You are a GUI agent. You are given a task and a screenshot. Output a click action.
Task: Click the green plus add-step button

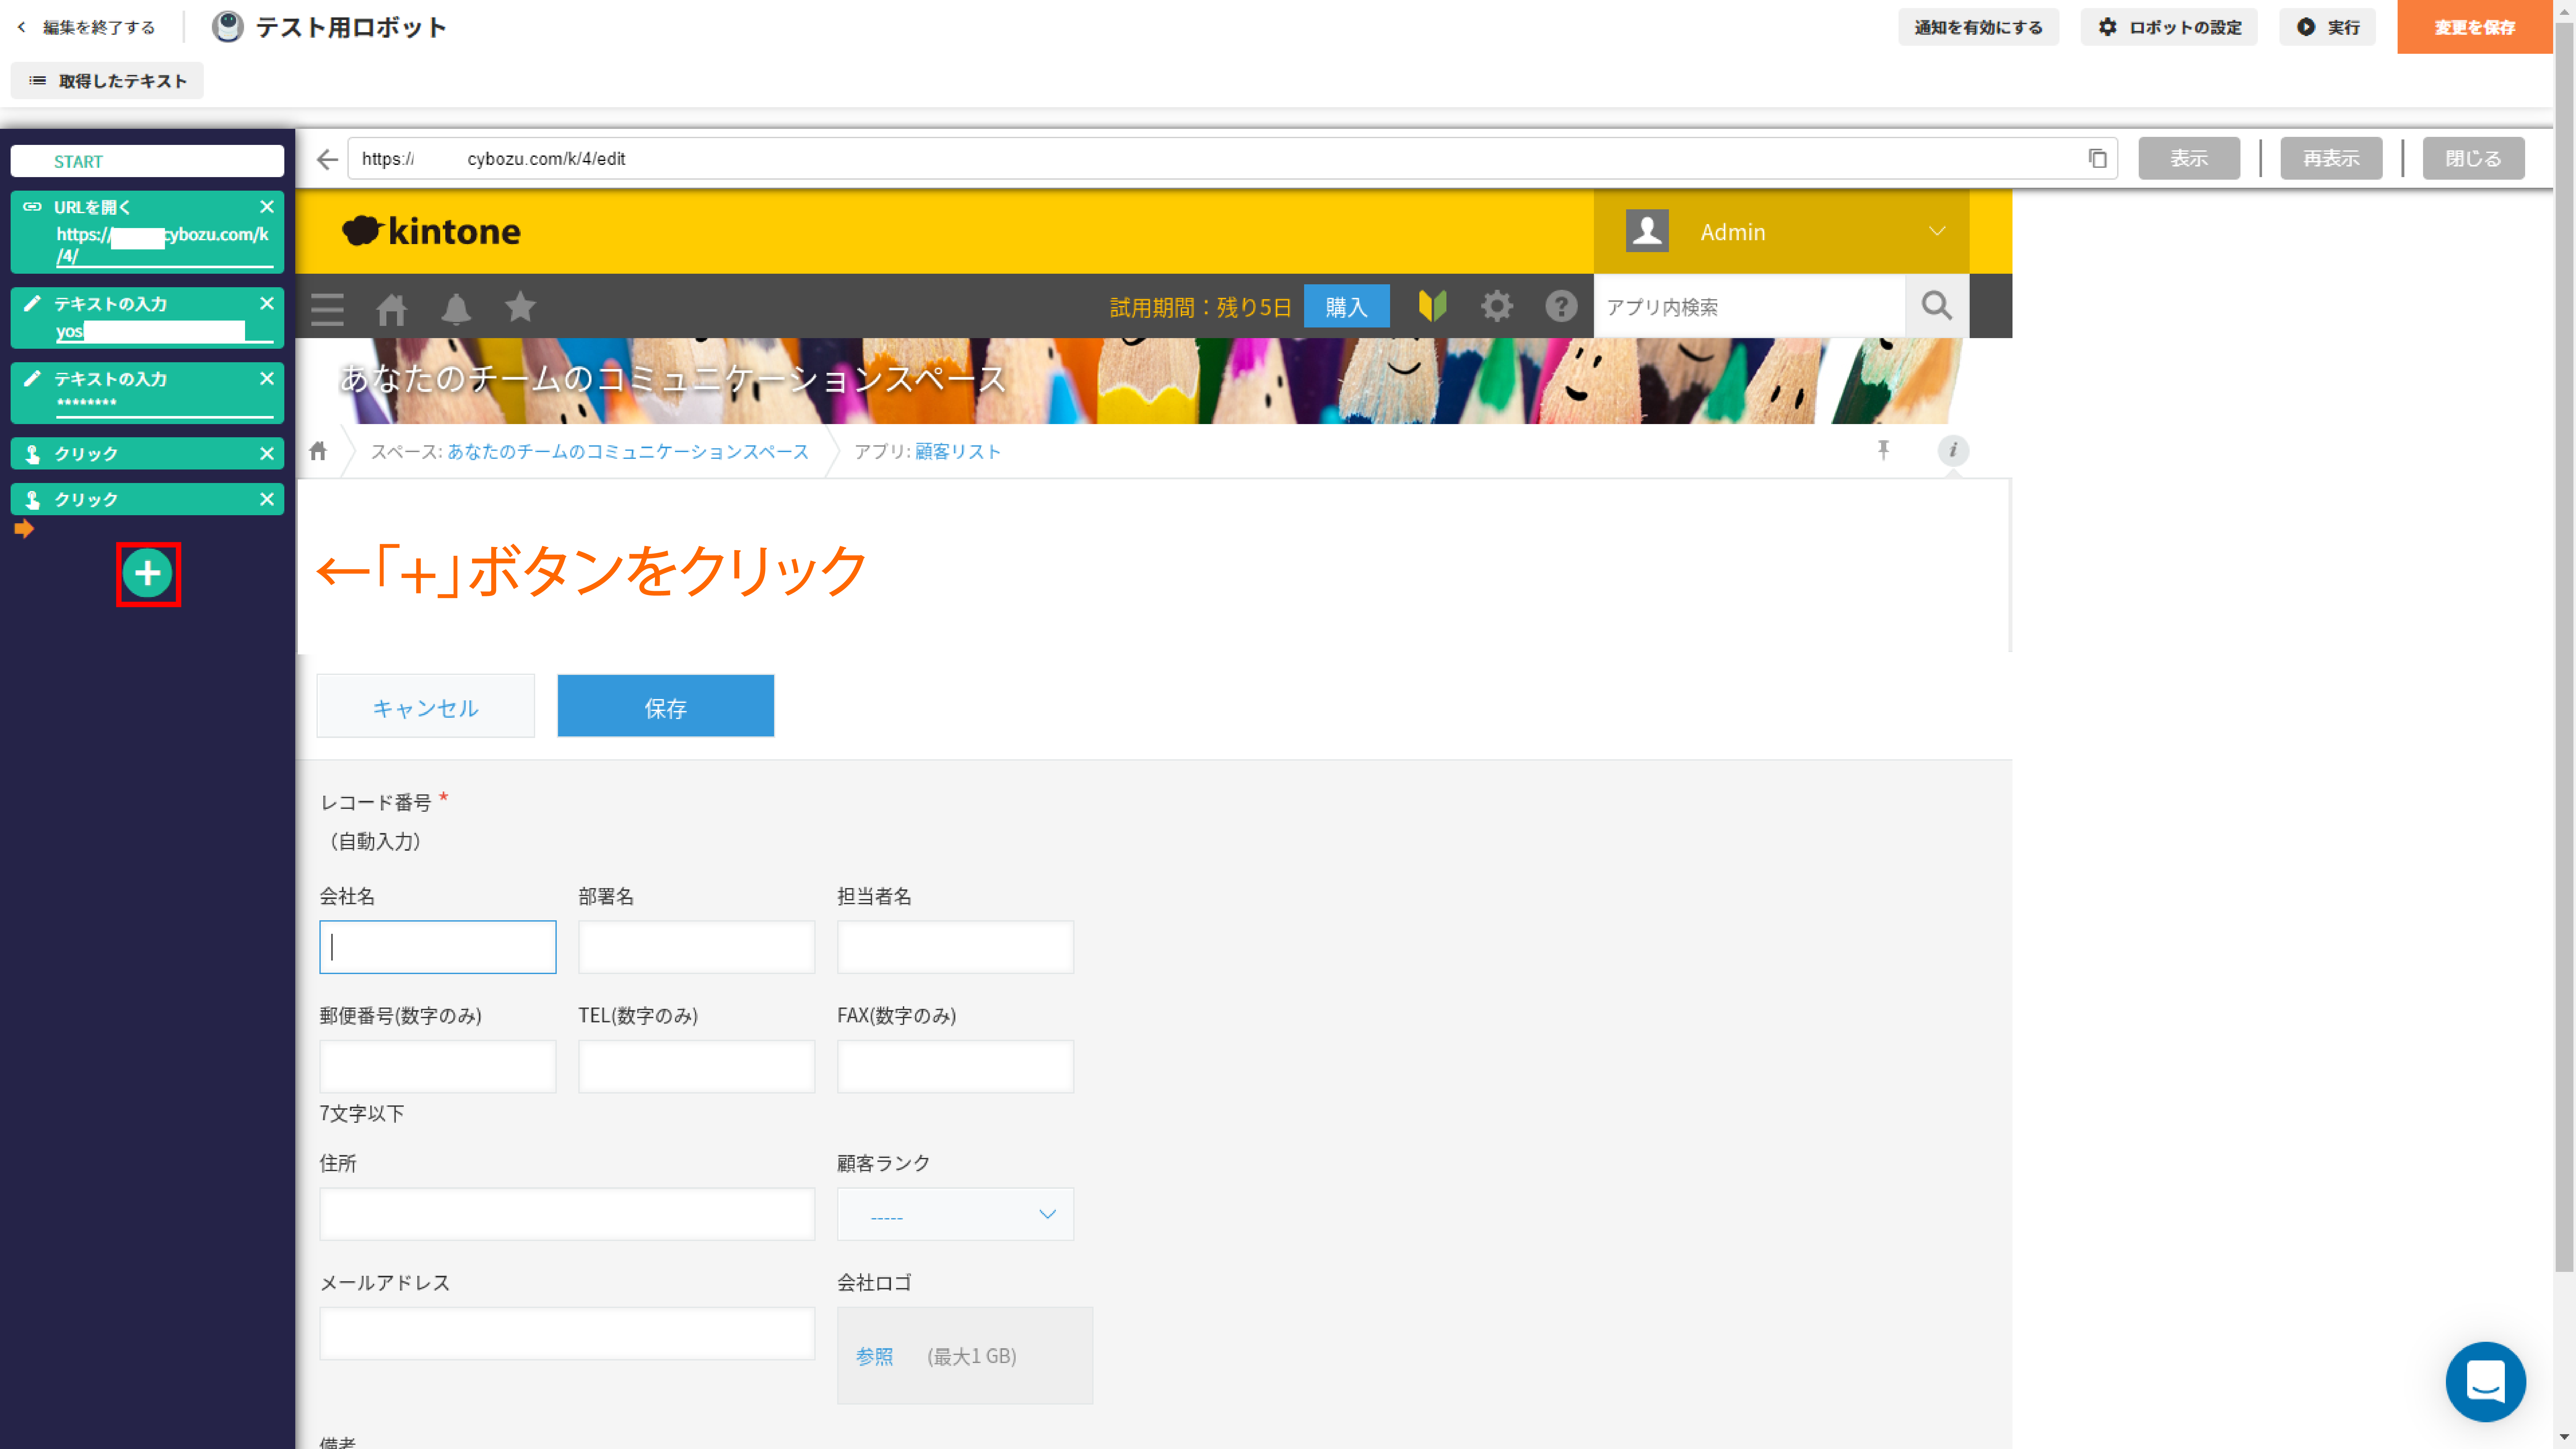[x=148, y=573]
